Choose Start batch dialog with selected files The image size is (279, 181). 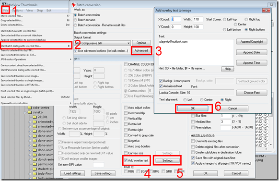point(36,46)
